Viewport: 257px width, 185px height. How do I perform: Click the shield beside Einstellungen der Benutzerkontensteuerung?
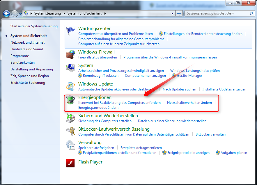tap(161, 34)
